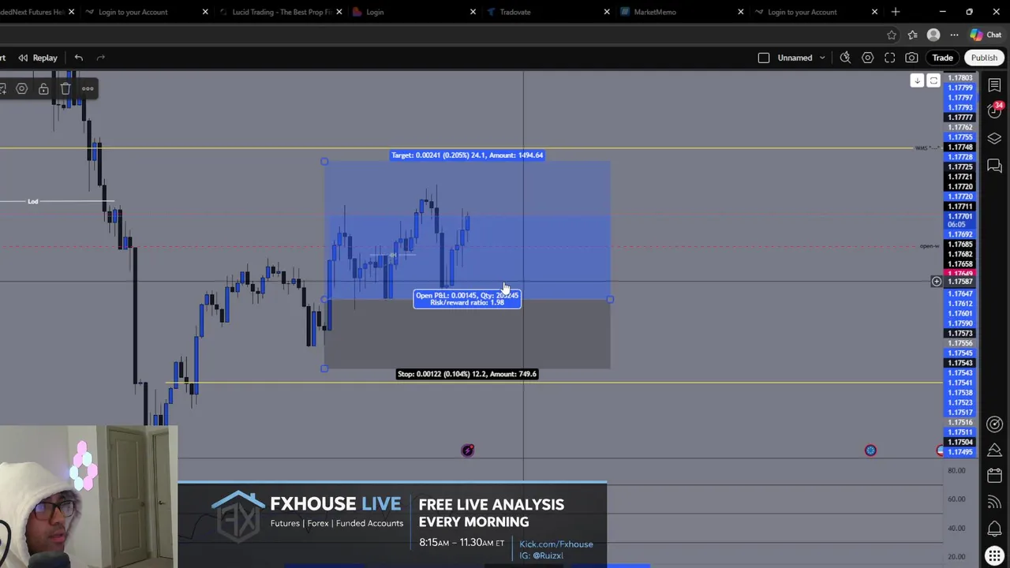Viewport: 1010px width, 568px height.
Task: Open a new browser tab
Action: (x=896, y=12)
